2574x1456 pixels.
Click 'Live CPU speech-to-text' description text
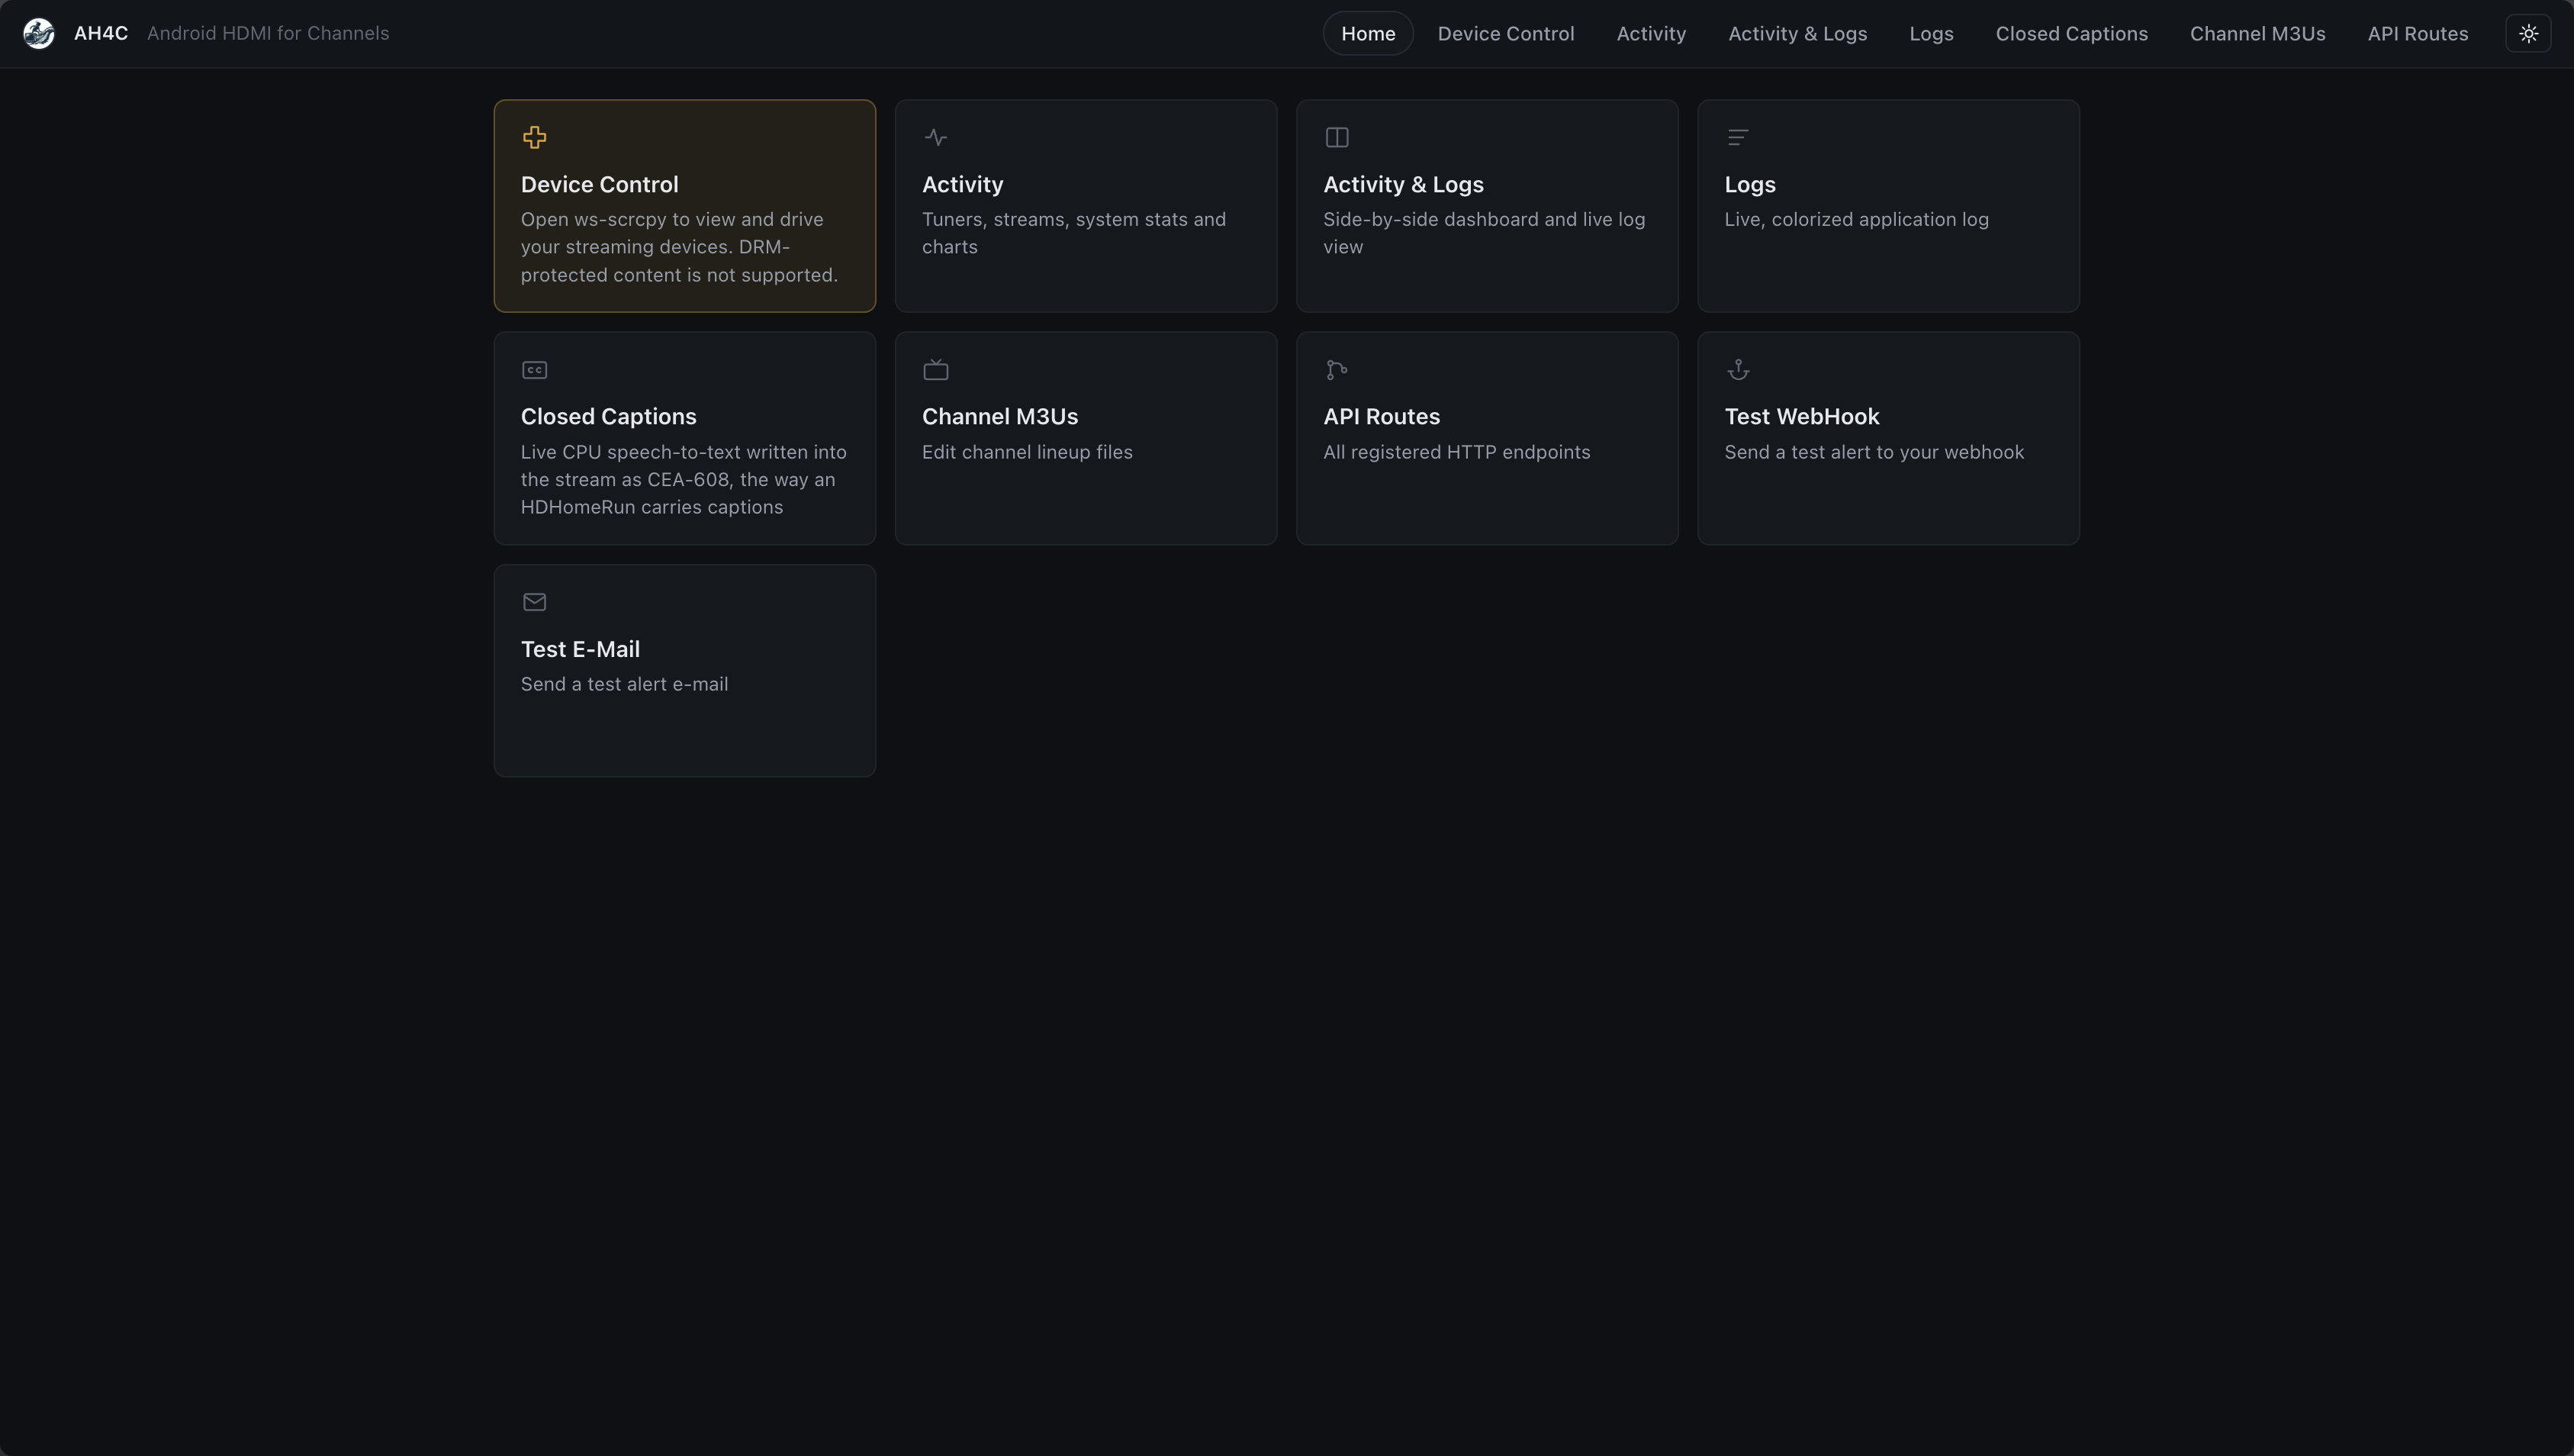684,479
